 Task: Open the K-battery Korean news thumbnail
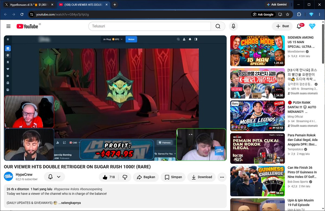point(258,83)
